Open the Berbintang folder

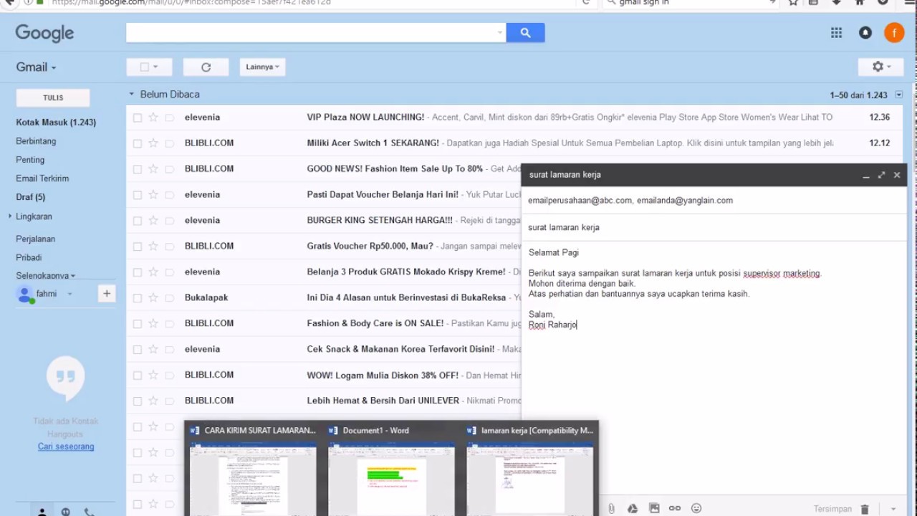pos(36,141)
